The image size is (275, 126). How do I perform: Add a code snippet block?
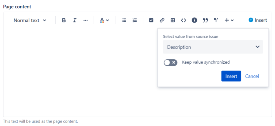(184, 20)
